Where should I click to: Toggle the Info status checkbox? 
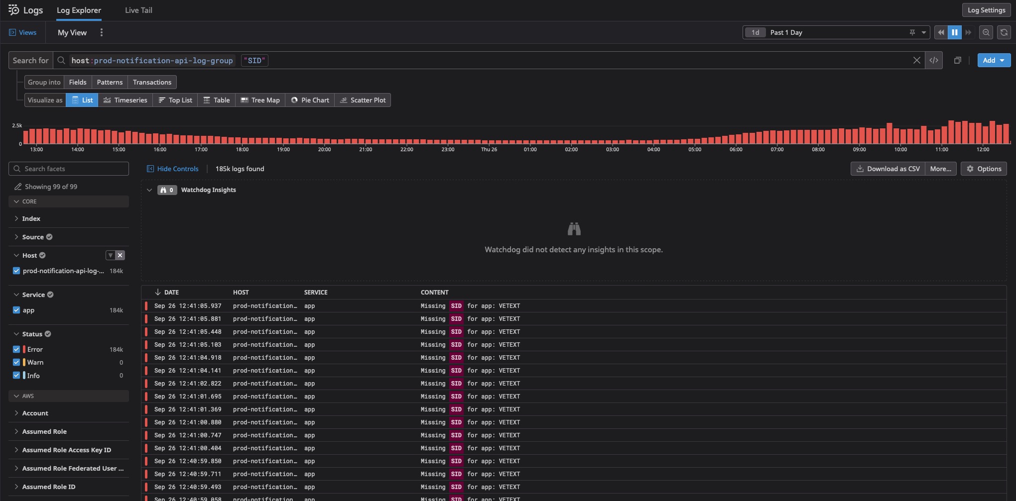[16, 375]
